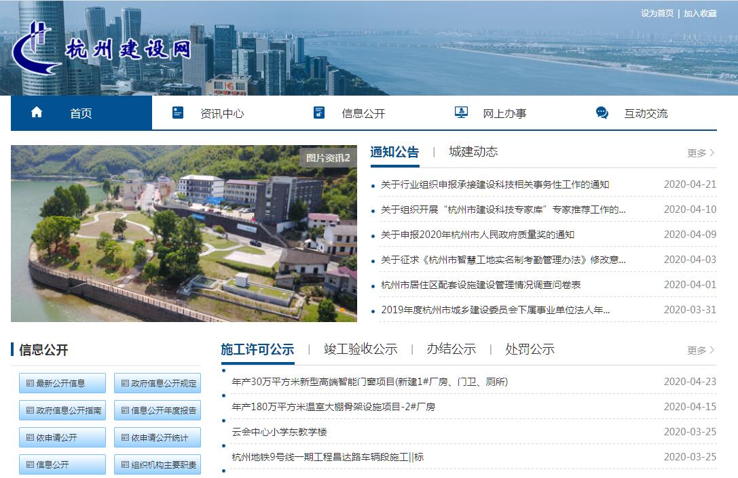The width and height of the screenshot is (738, 478).
Task: Switch to the 施工许可公示 tab
Action: 257,349
